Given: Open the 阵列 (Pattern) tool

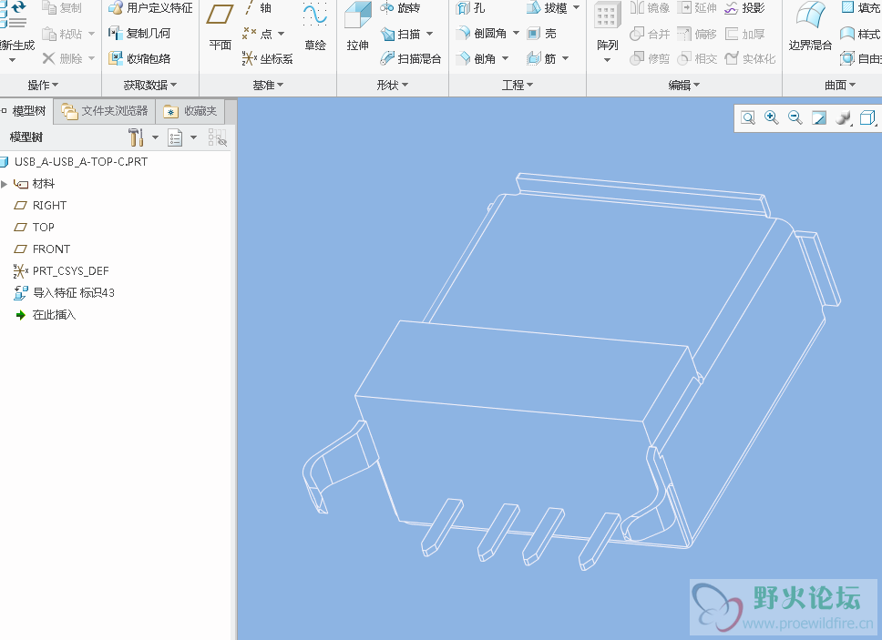Looking at the screenshot, I should [x=608, y=27].
